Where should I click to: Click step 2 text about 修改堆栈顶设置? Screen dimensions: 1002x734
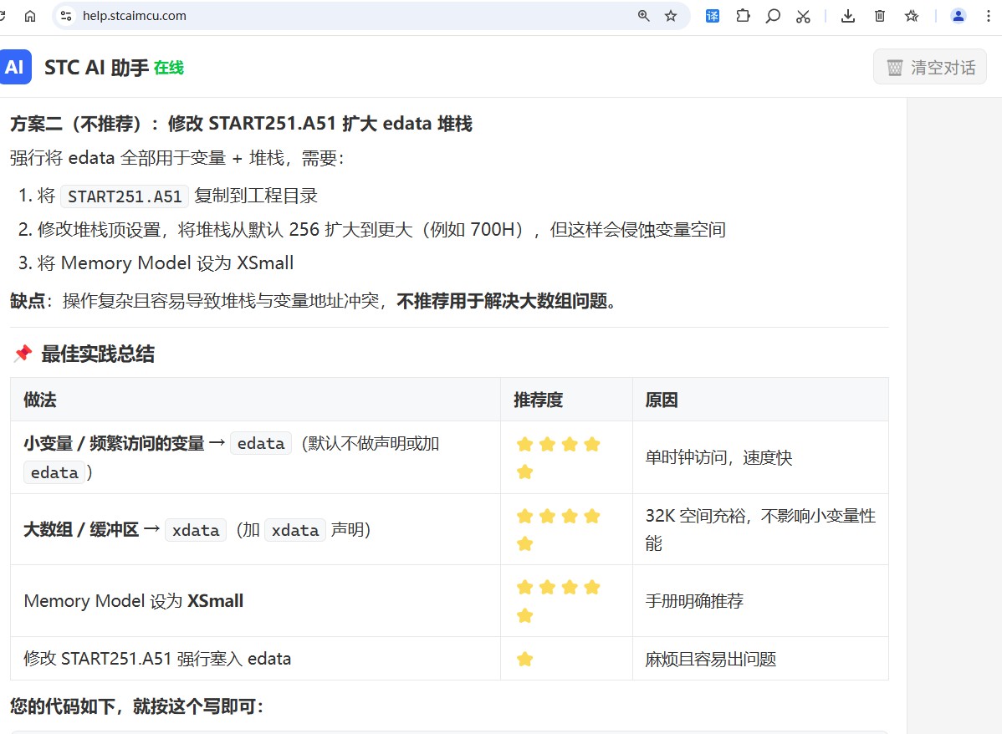point(381,229)
